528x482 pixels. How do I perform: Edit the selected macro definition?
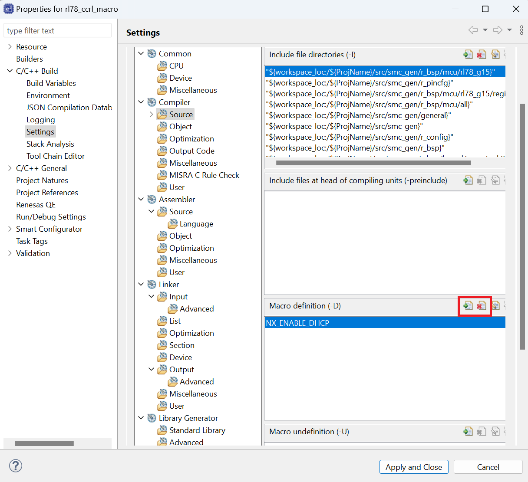point(495,306)
